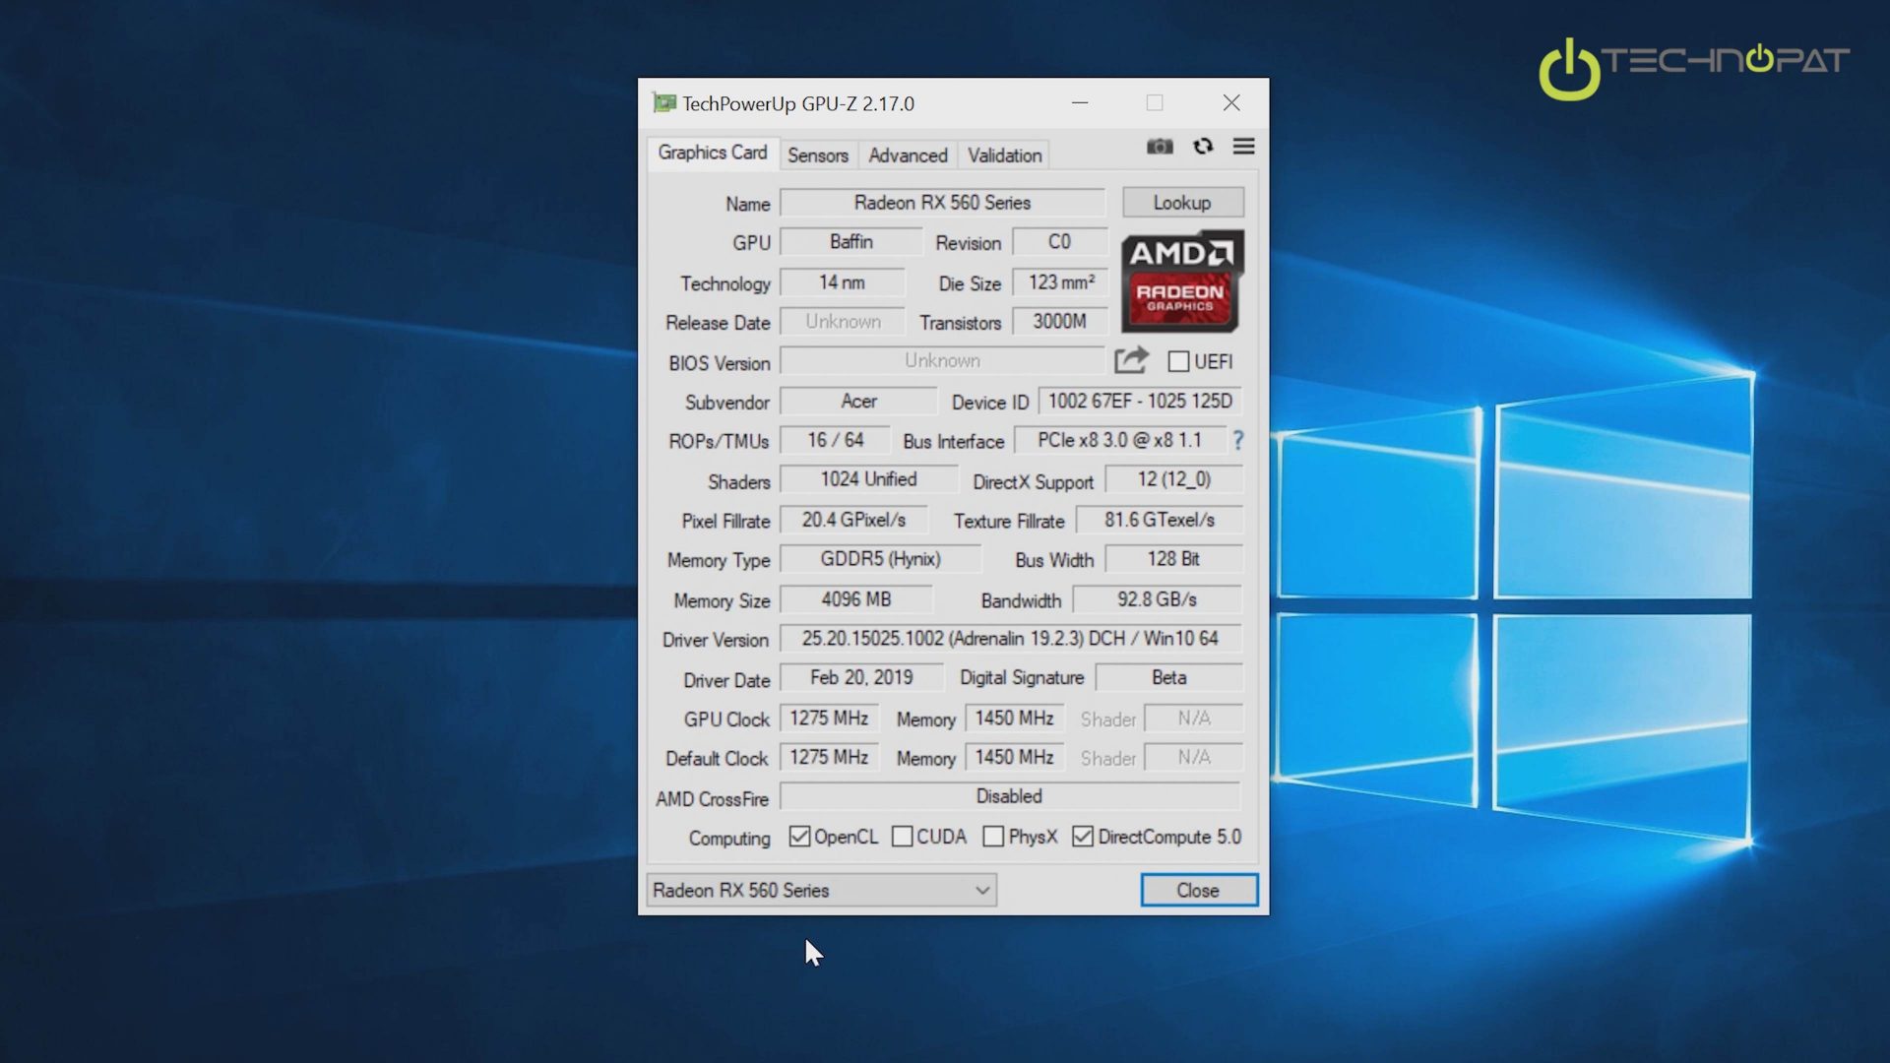Click the GPU-Z title bar app icon
Screen dimensions: 1890x1063
pos(664,103)
